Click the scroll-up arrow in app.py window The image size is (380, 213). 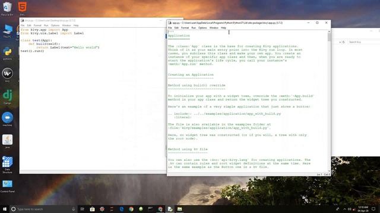point(329,31)
